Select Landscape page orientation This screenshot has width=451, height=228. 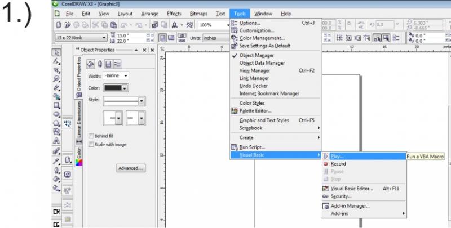pyautogui.click(x=171, y=38)
